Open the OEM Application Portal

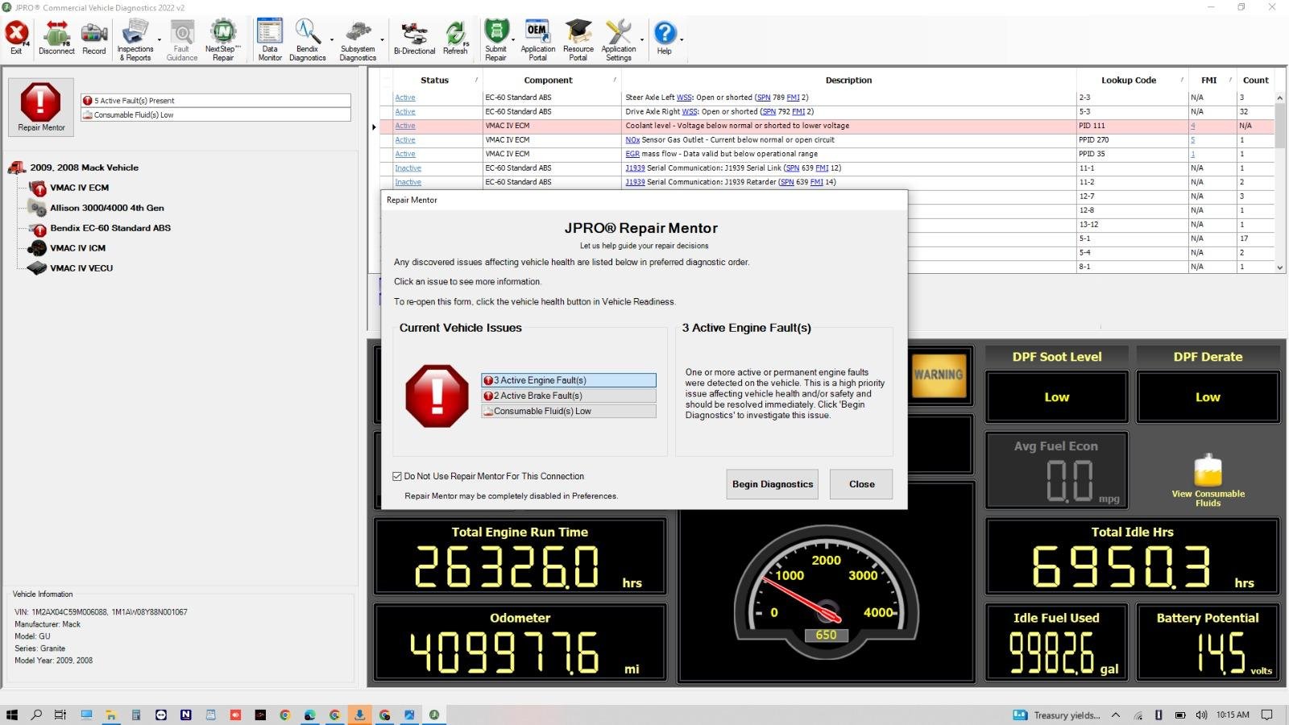pos(537,40)
